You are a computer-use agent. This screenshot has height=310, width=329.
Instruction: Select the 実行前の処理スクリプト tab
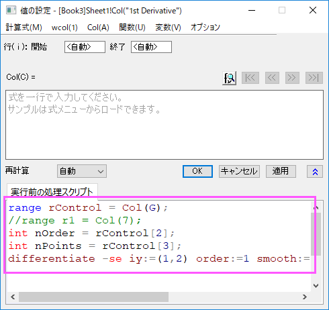[x=52, y=192]
